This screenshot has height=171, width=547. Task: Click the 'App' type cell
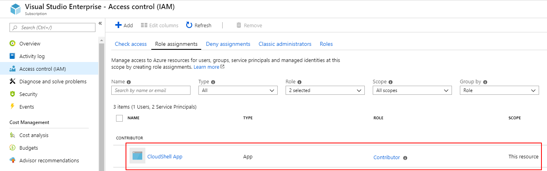click(248, 156)
